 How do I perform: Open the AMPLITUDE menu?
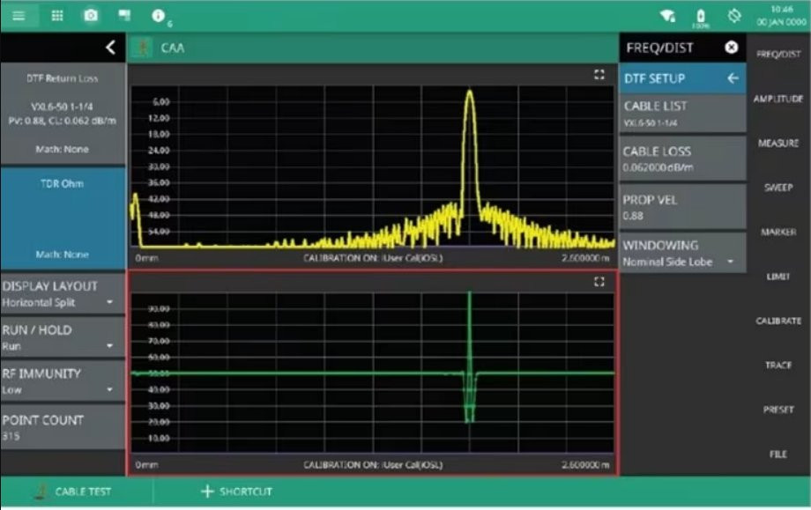778,98
